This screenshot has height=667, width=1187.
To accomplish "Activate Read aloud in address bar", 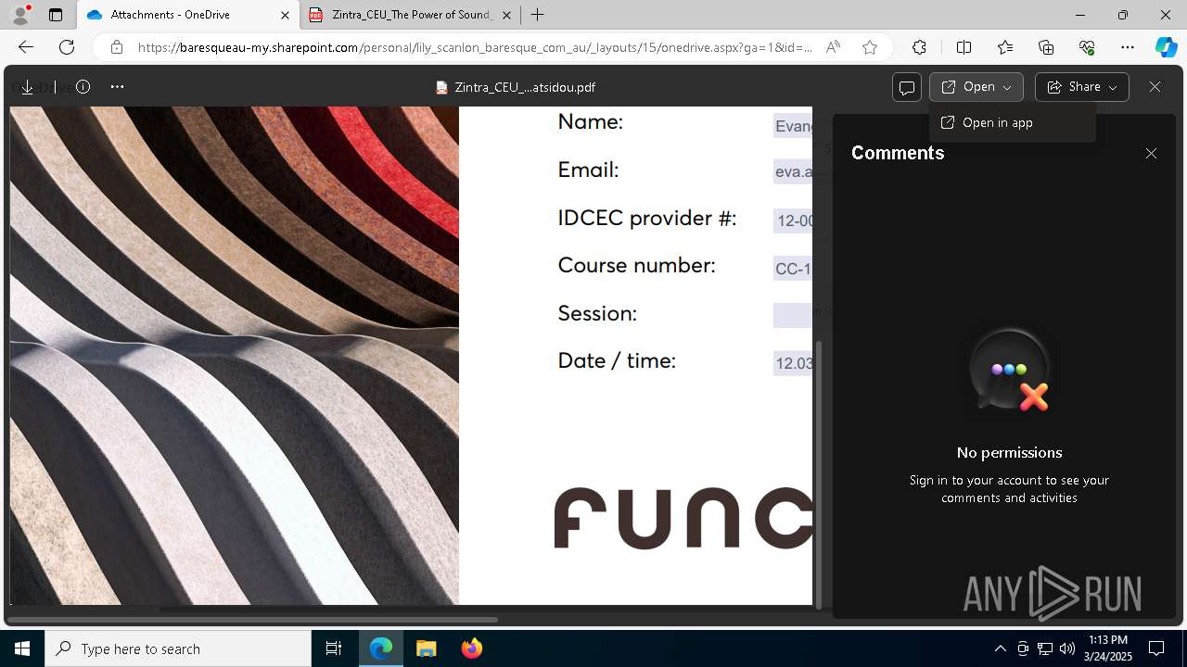I will [833, 47].
